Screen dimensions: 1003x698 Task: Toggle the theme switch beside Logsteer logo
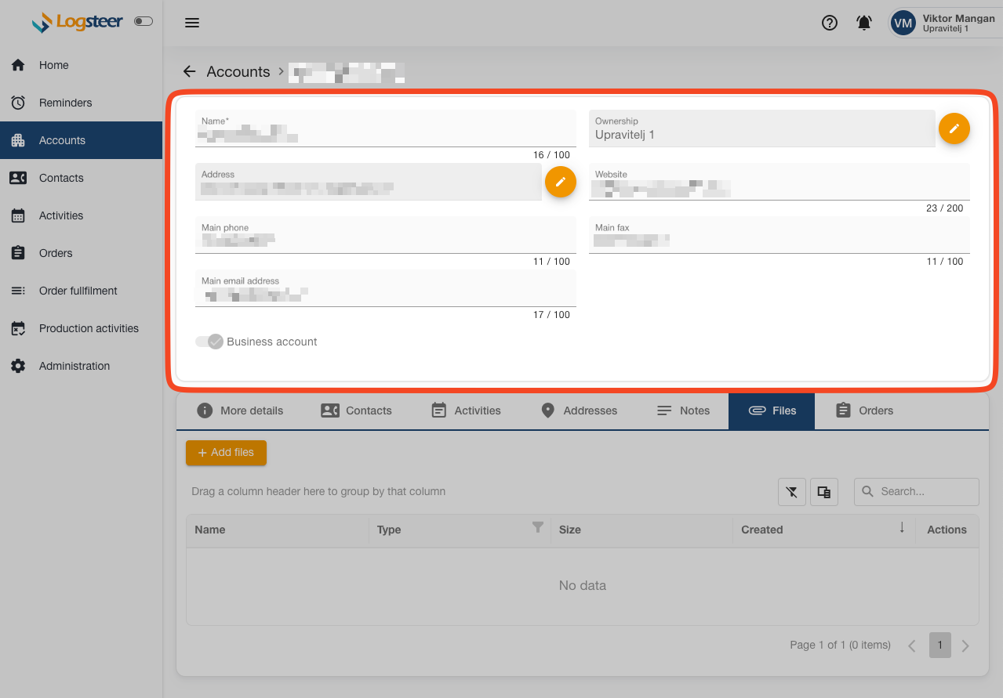[144, 21]
